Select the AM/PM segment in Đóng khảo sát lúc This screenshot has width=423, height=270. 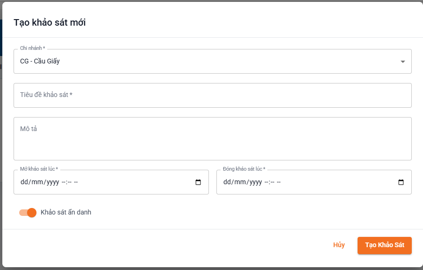[279, 182]
